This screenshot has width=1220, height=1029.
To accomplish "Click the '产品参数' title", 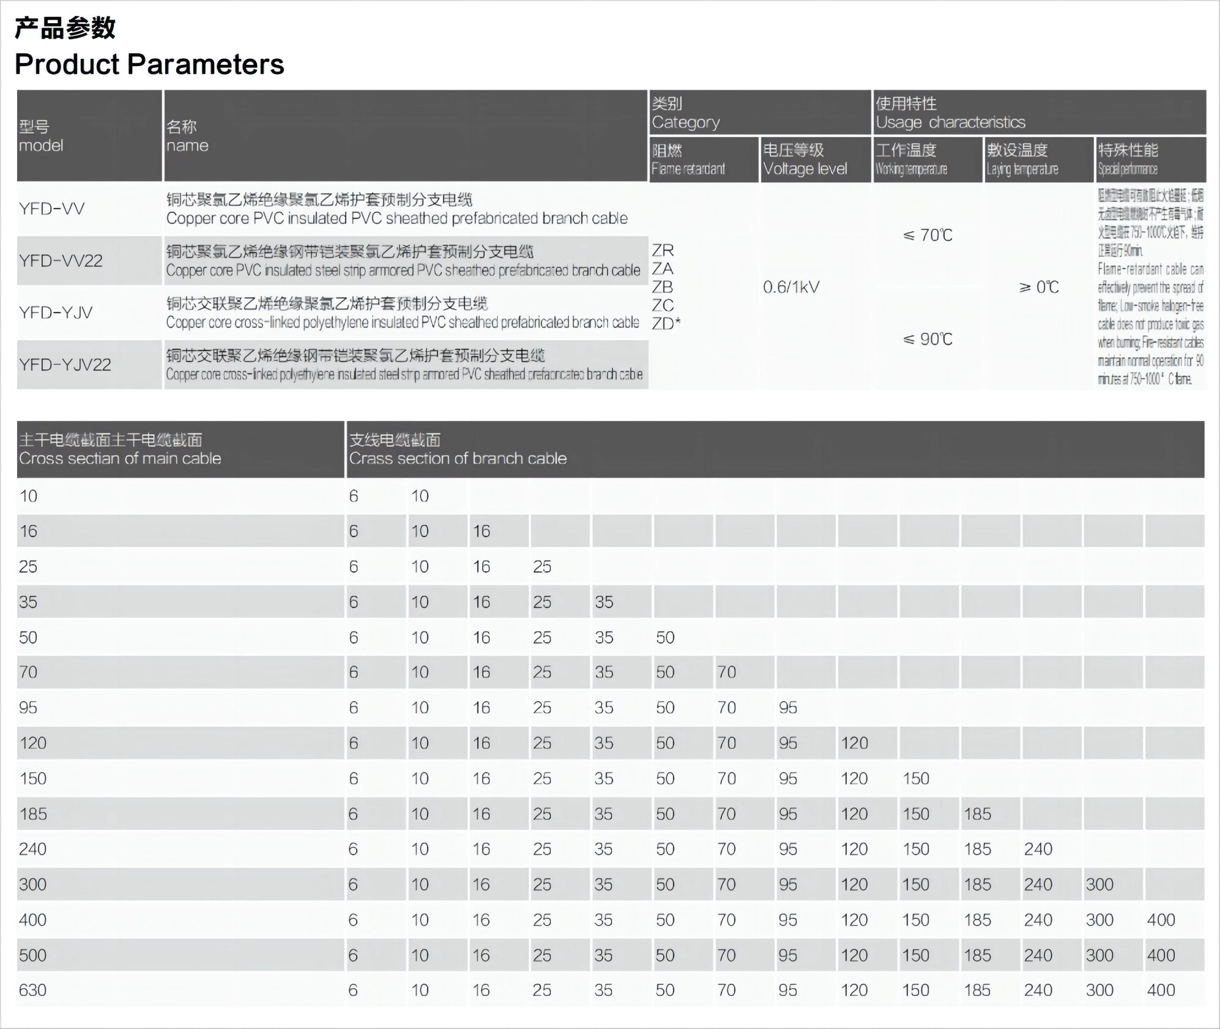I will (65, 28).
